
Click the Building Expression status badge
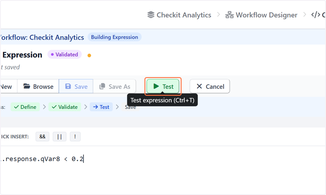click(x=114, y=37)
